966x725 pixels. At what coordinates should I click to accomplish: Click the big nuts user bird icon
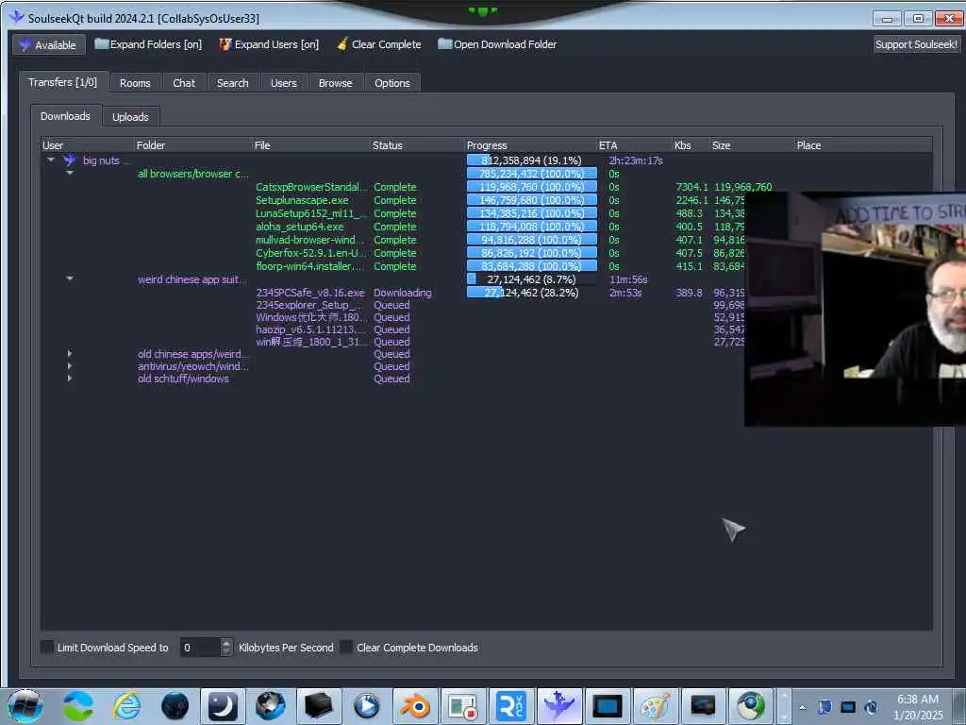[x=70, y=160]
